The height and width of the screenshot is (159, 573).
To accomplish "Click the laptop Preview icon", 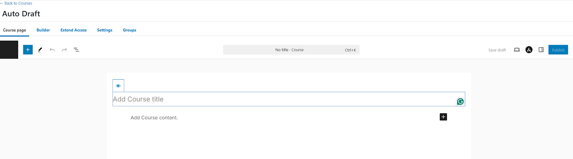I will point(517,50).
